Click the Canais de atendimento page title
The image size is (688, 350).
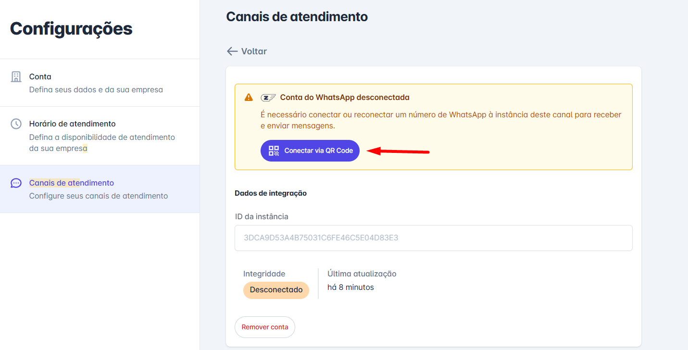coord(297,17)
